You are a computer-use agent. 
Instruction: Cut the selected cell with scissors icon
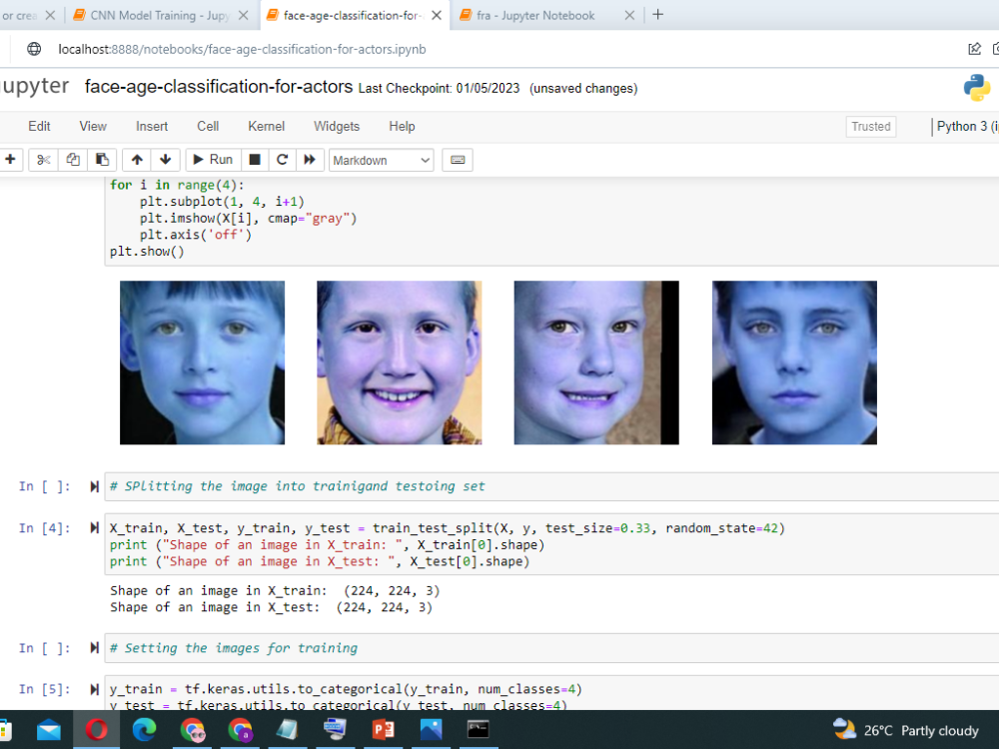coord(42,160)
